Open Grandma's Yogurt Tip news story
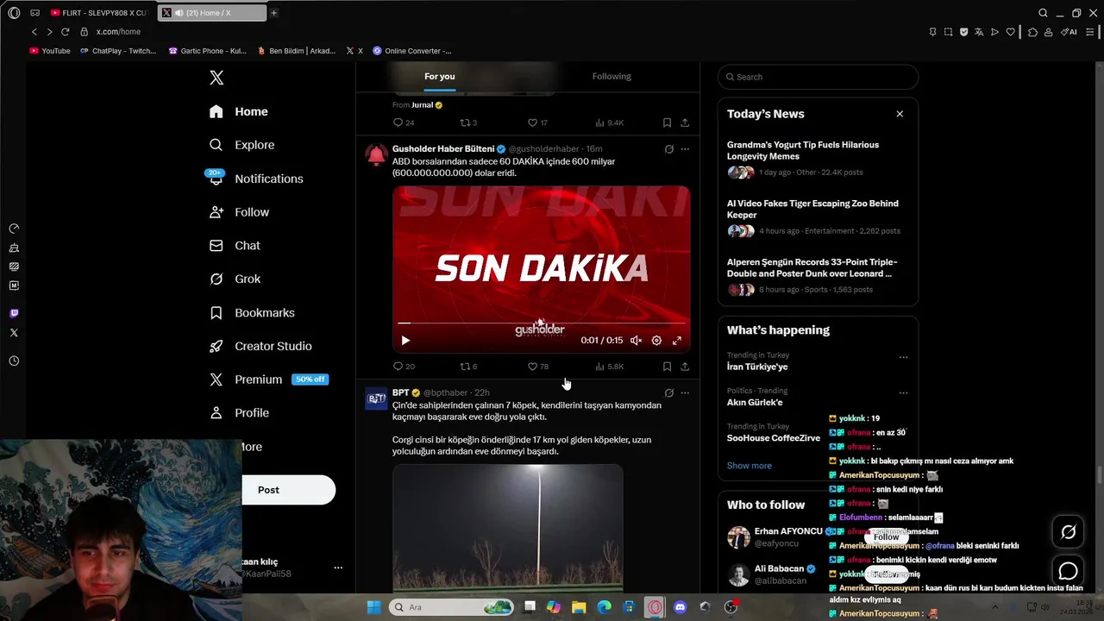 point(818,159)
